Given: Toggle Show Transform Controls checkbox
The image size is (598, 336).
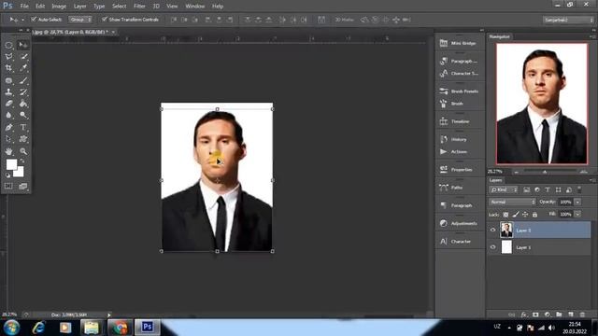Looking at the screenshot, I should pos(105,19).
